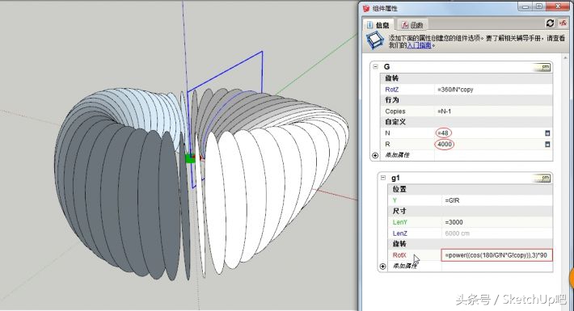The image size is (574, 311).
Task: Select the Y attribute name in g1
Action: [395, 200]
